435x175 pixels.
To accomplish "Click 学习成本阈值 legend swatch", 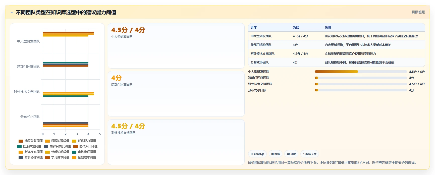I will point(47,157).
